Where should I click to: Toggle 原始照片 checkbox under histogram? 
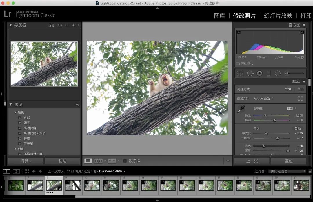tap(238, 64)
